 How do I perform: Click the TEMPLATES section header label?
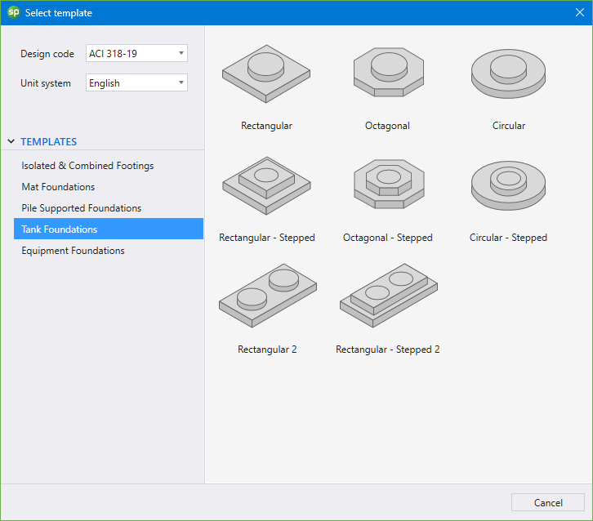pyautogui.click(x=49, y=142)
